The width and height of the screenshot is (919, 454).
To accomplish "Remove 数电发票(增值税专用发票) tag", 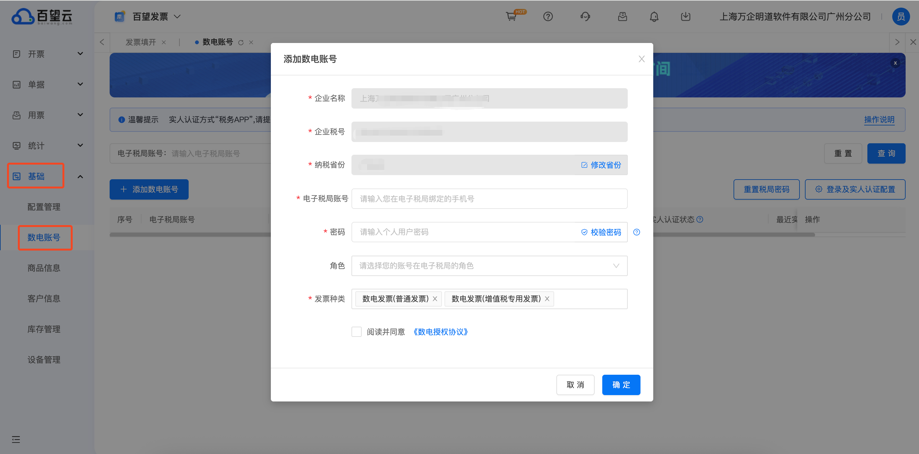I will [547, 299].
